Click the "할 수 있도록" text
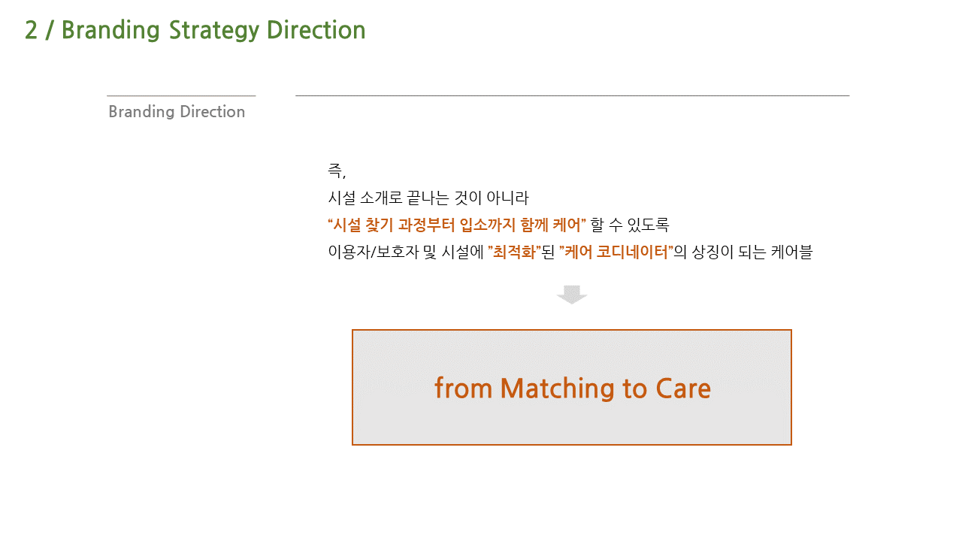962x541 pixels. (630, 225)
